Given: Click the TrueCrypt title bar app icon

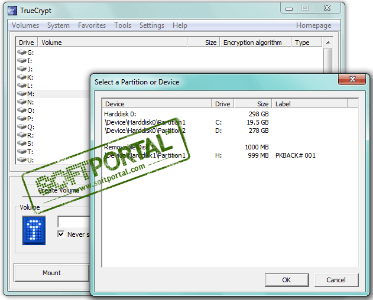Looking at the screenshot, I should pos(12,11).
